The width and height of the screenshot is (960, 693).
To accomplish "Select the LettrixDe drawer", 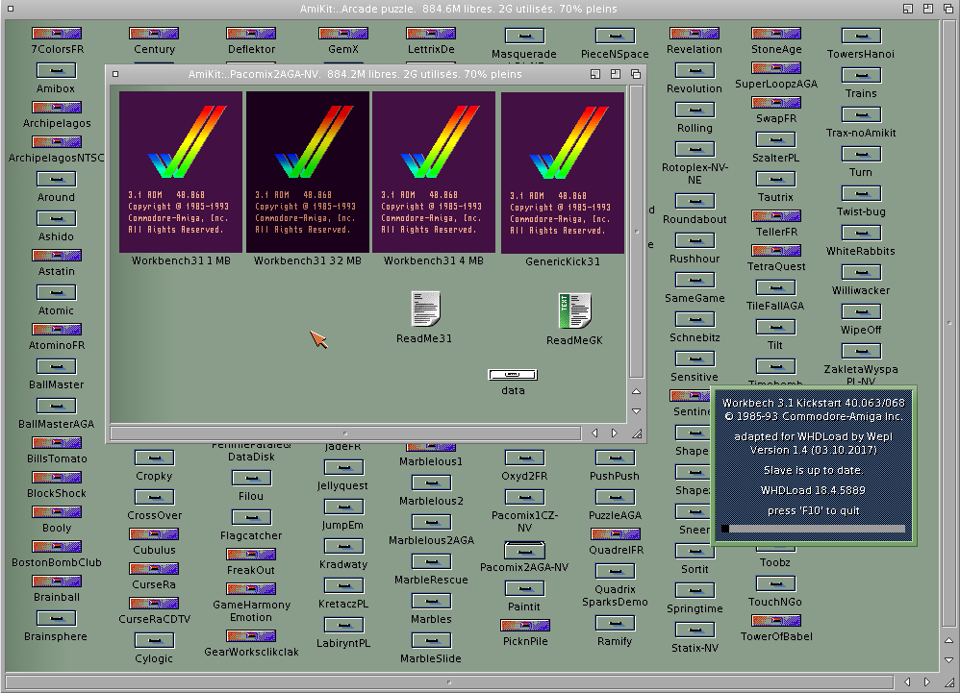I will (x=431, y=34).
